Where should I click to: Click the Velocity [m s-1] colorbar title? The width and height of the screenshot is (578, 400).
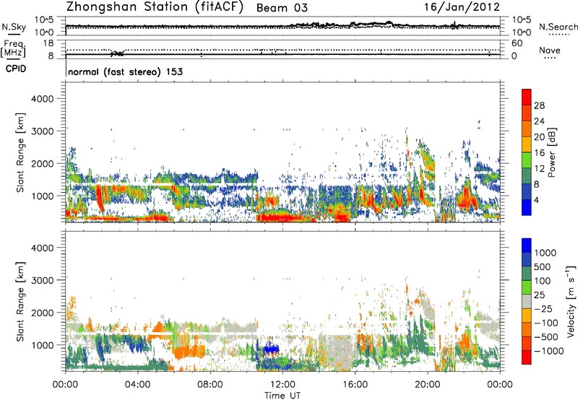coord(571,302)
